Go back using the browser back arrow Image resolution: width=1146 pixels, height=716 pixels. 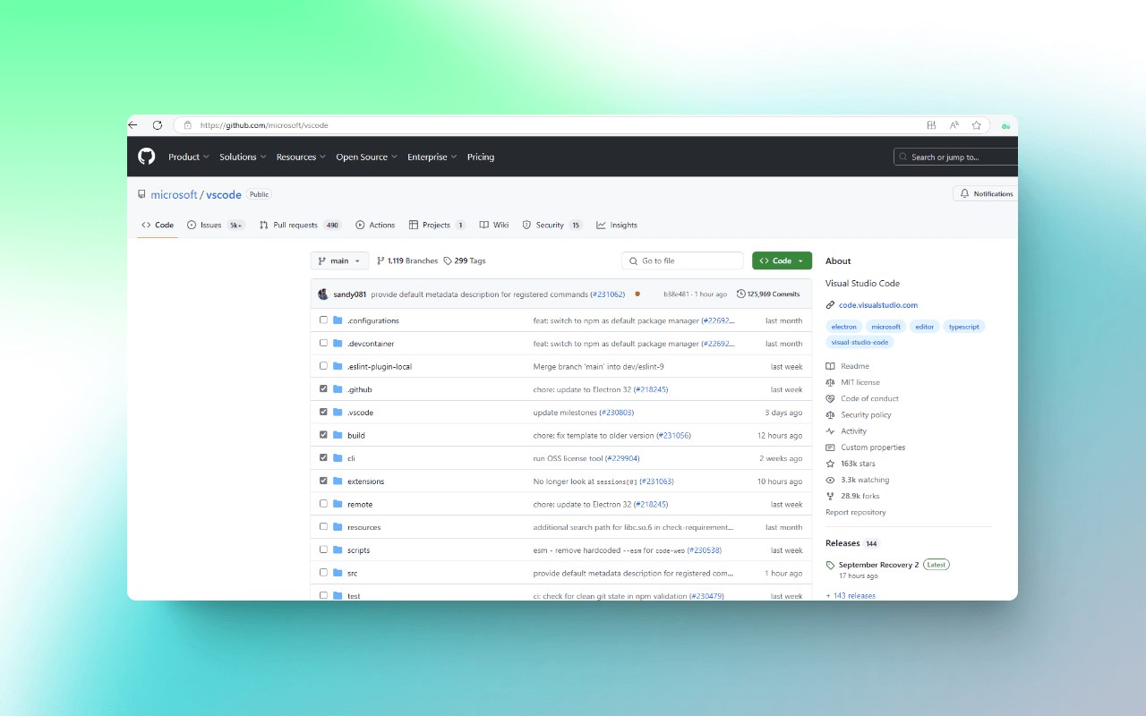coord(133,125)
